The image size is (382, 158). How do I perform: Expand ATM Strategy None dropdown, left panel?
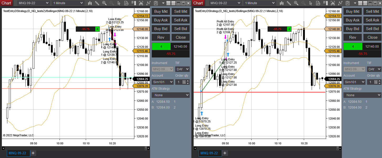click(171, 95)
